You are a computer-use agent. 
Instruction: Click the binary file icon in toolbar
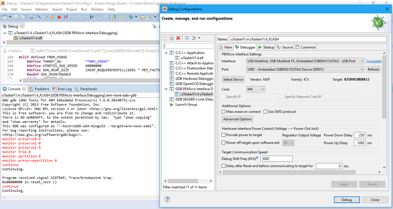[31, 17]
